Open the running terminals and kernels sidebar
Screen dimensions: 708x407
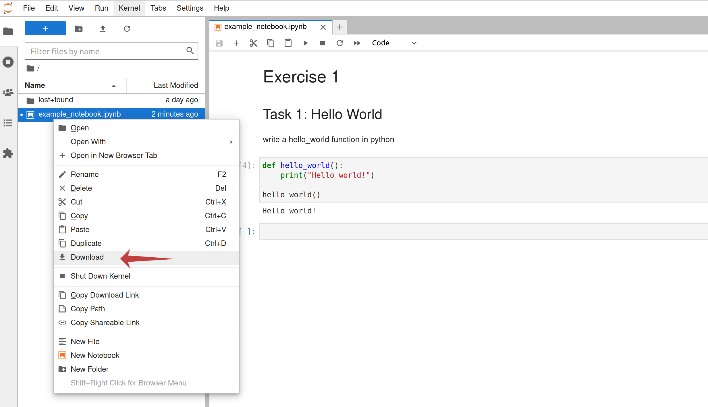[8, 62]
